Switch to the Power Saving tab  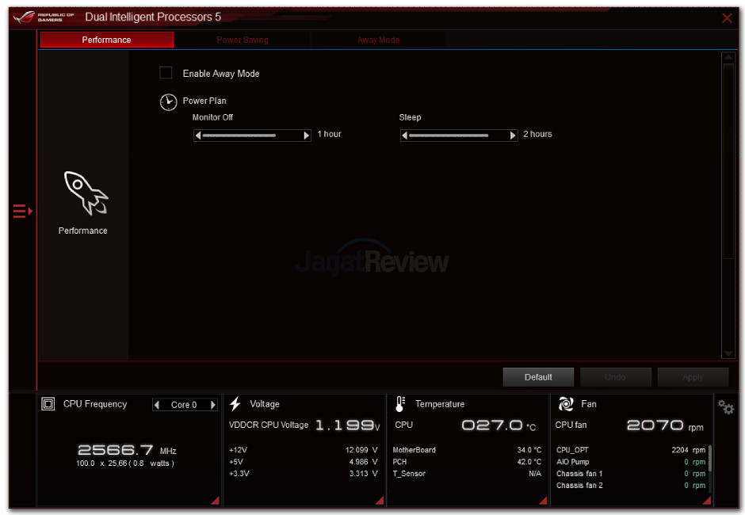point(243,40)
